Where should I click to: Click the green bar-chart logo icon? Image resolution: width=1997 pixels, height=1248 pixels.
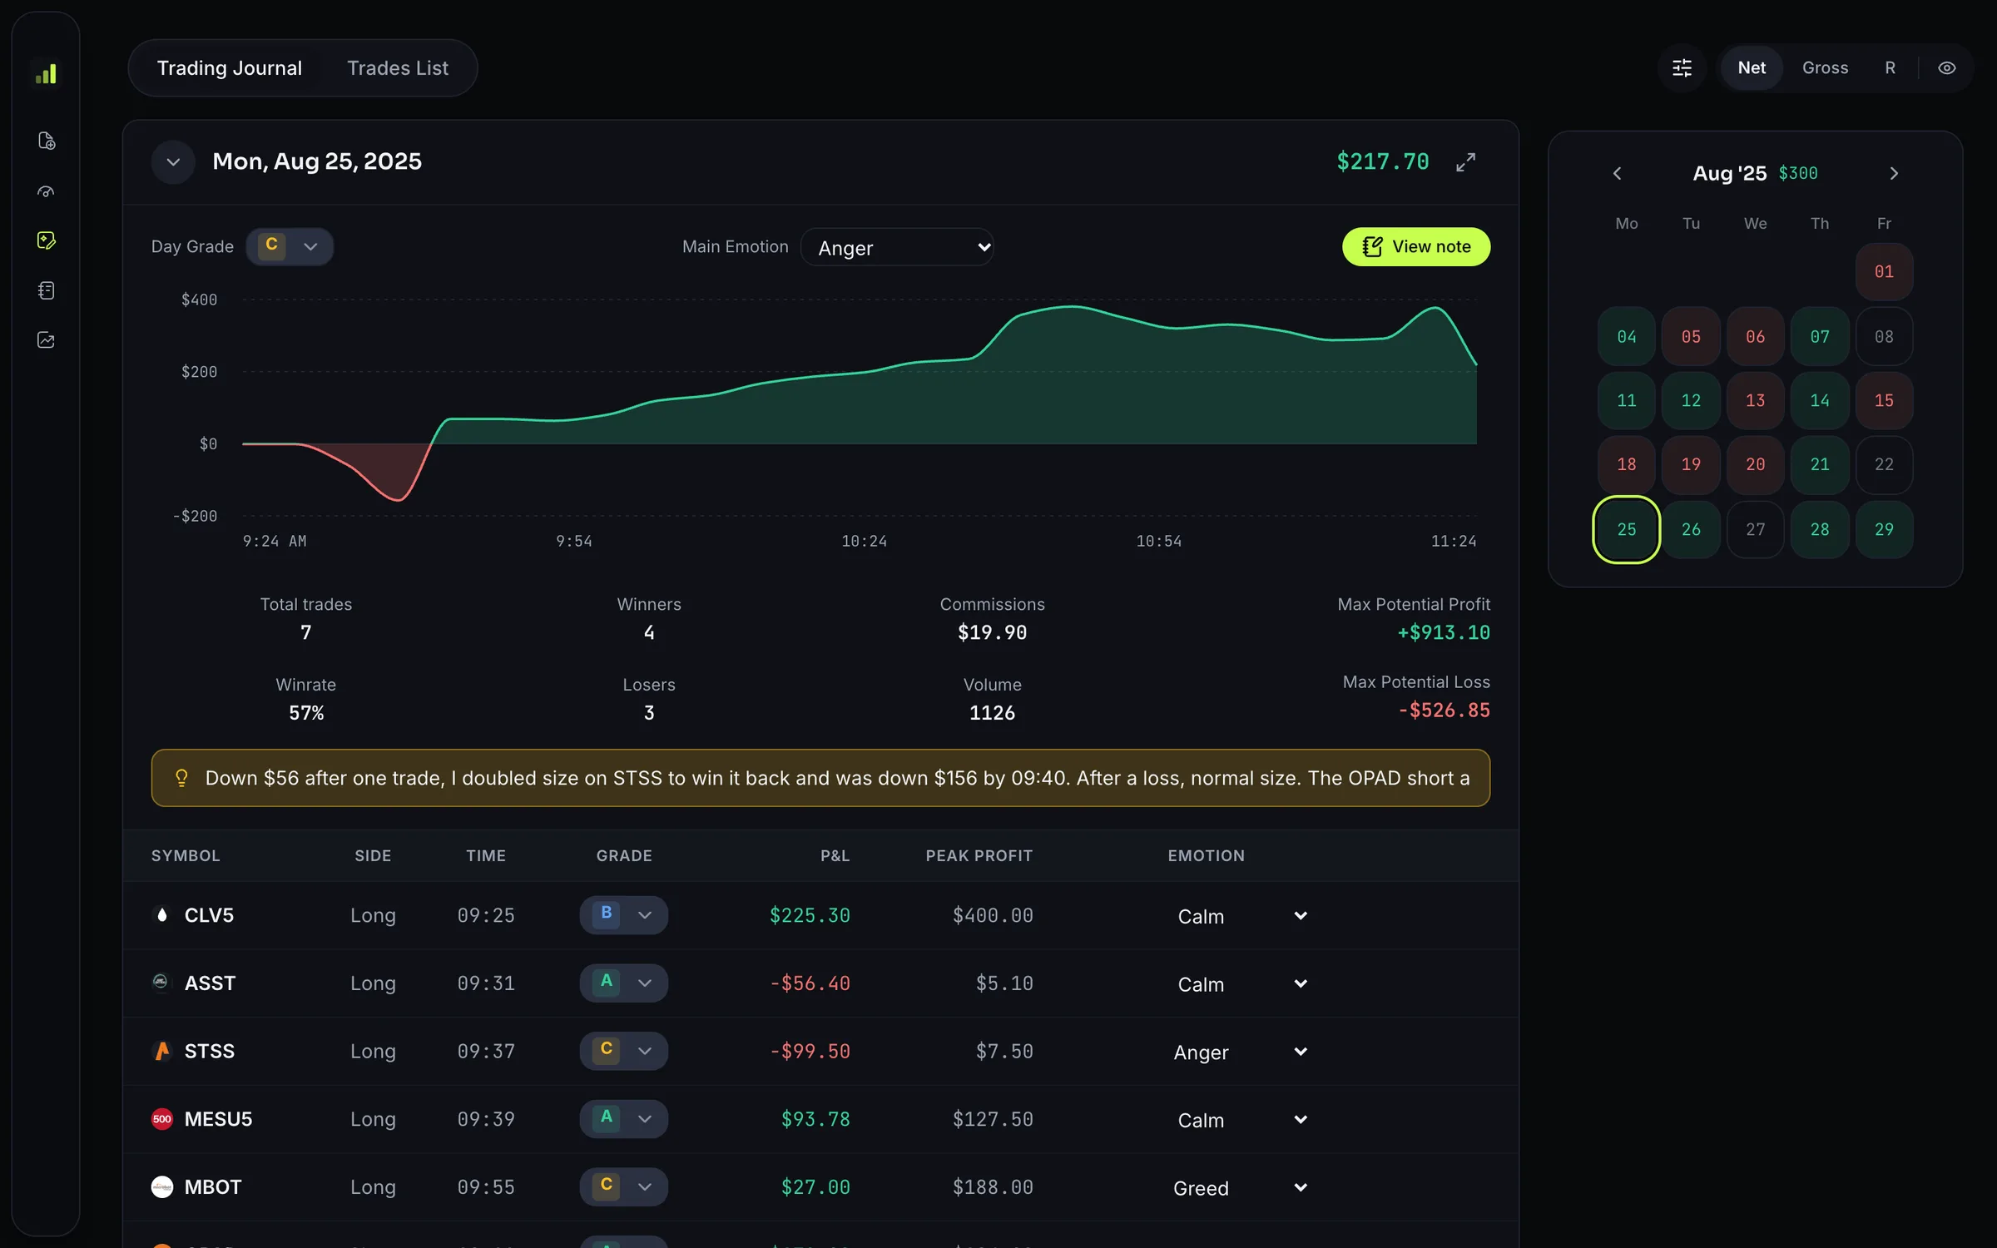[x=46, y=74]
